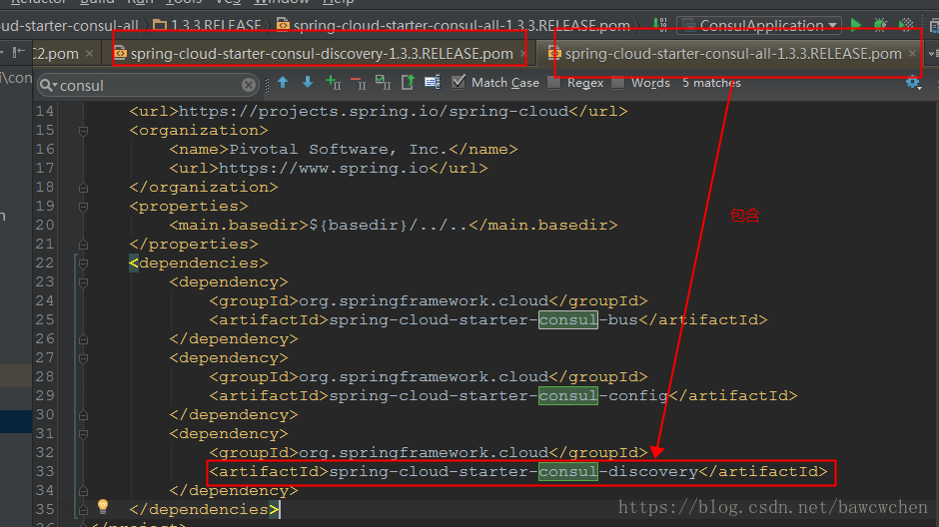Toggle the Match Case checkbox
The height and width of the screenshot is (527, 939).
pos(459,82)
